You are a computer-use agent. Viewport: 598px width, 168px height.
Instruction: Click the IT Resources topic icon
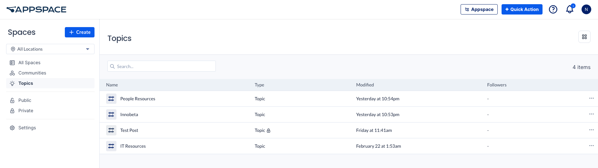click(x=111, y=146)
